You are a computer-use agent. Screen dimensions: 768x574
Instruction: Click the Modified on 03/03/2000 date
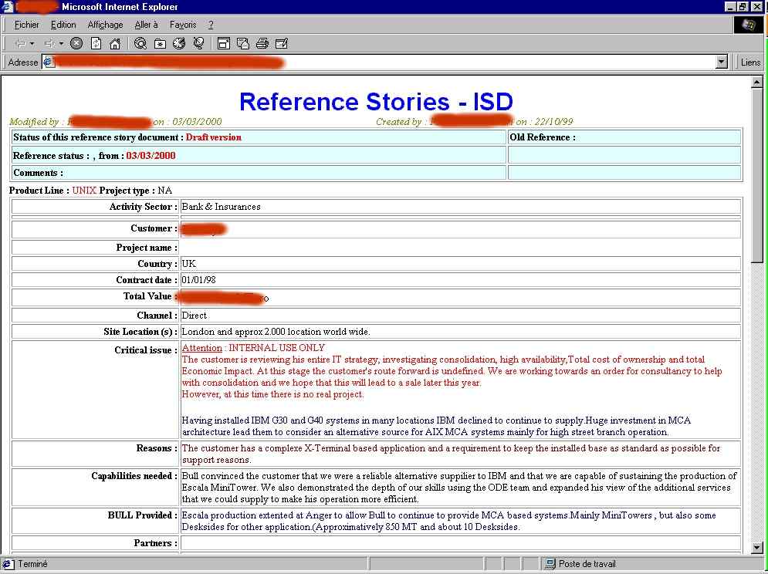[197, 121]
